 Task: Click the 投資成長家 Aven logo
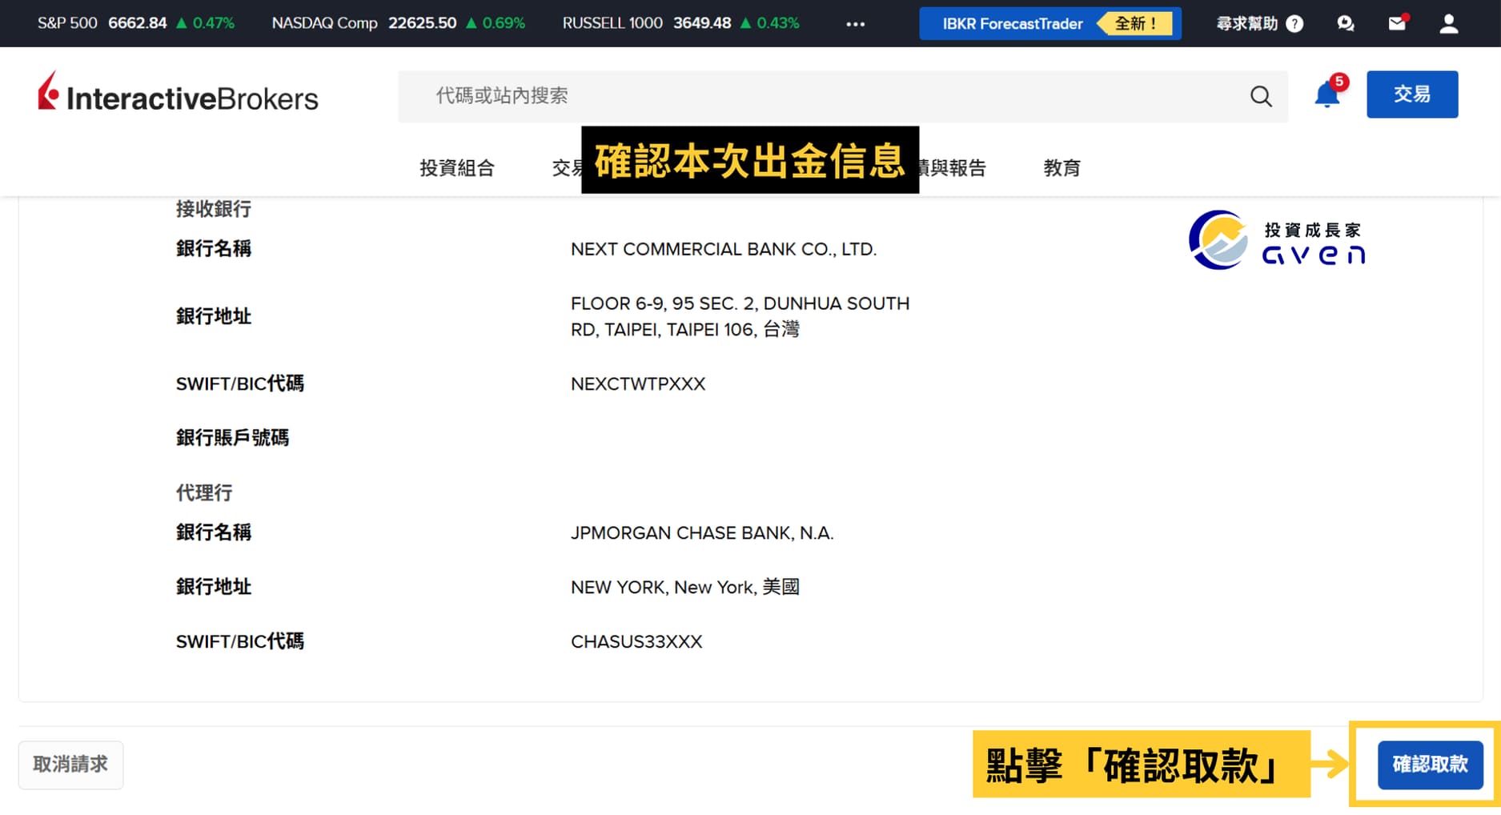pos(1277,241)
